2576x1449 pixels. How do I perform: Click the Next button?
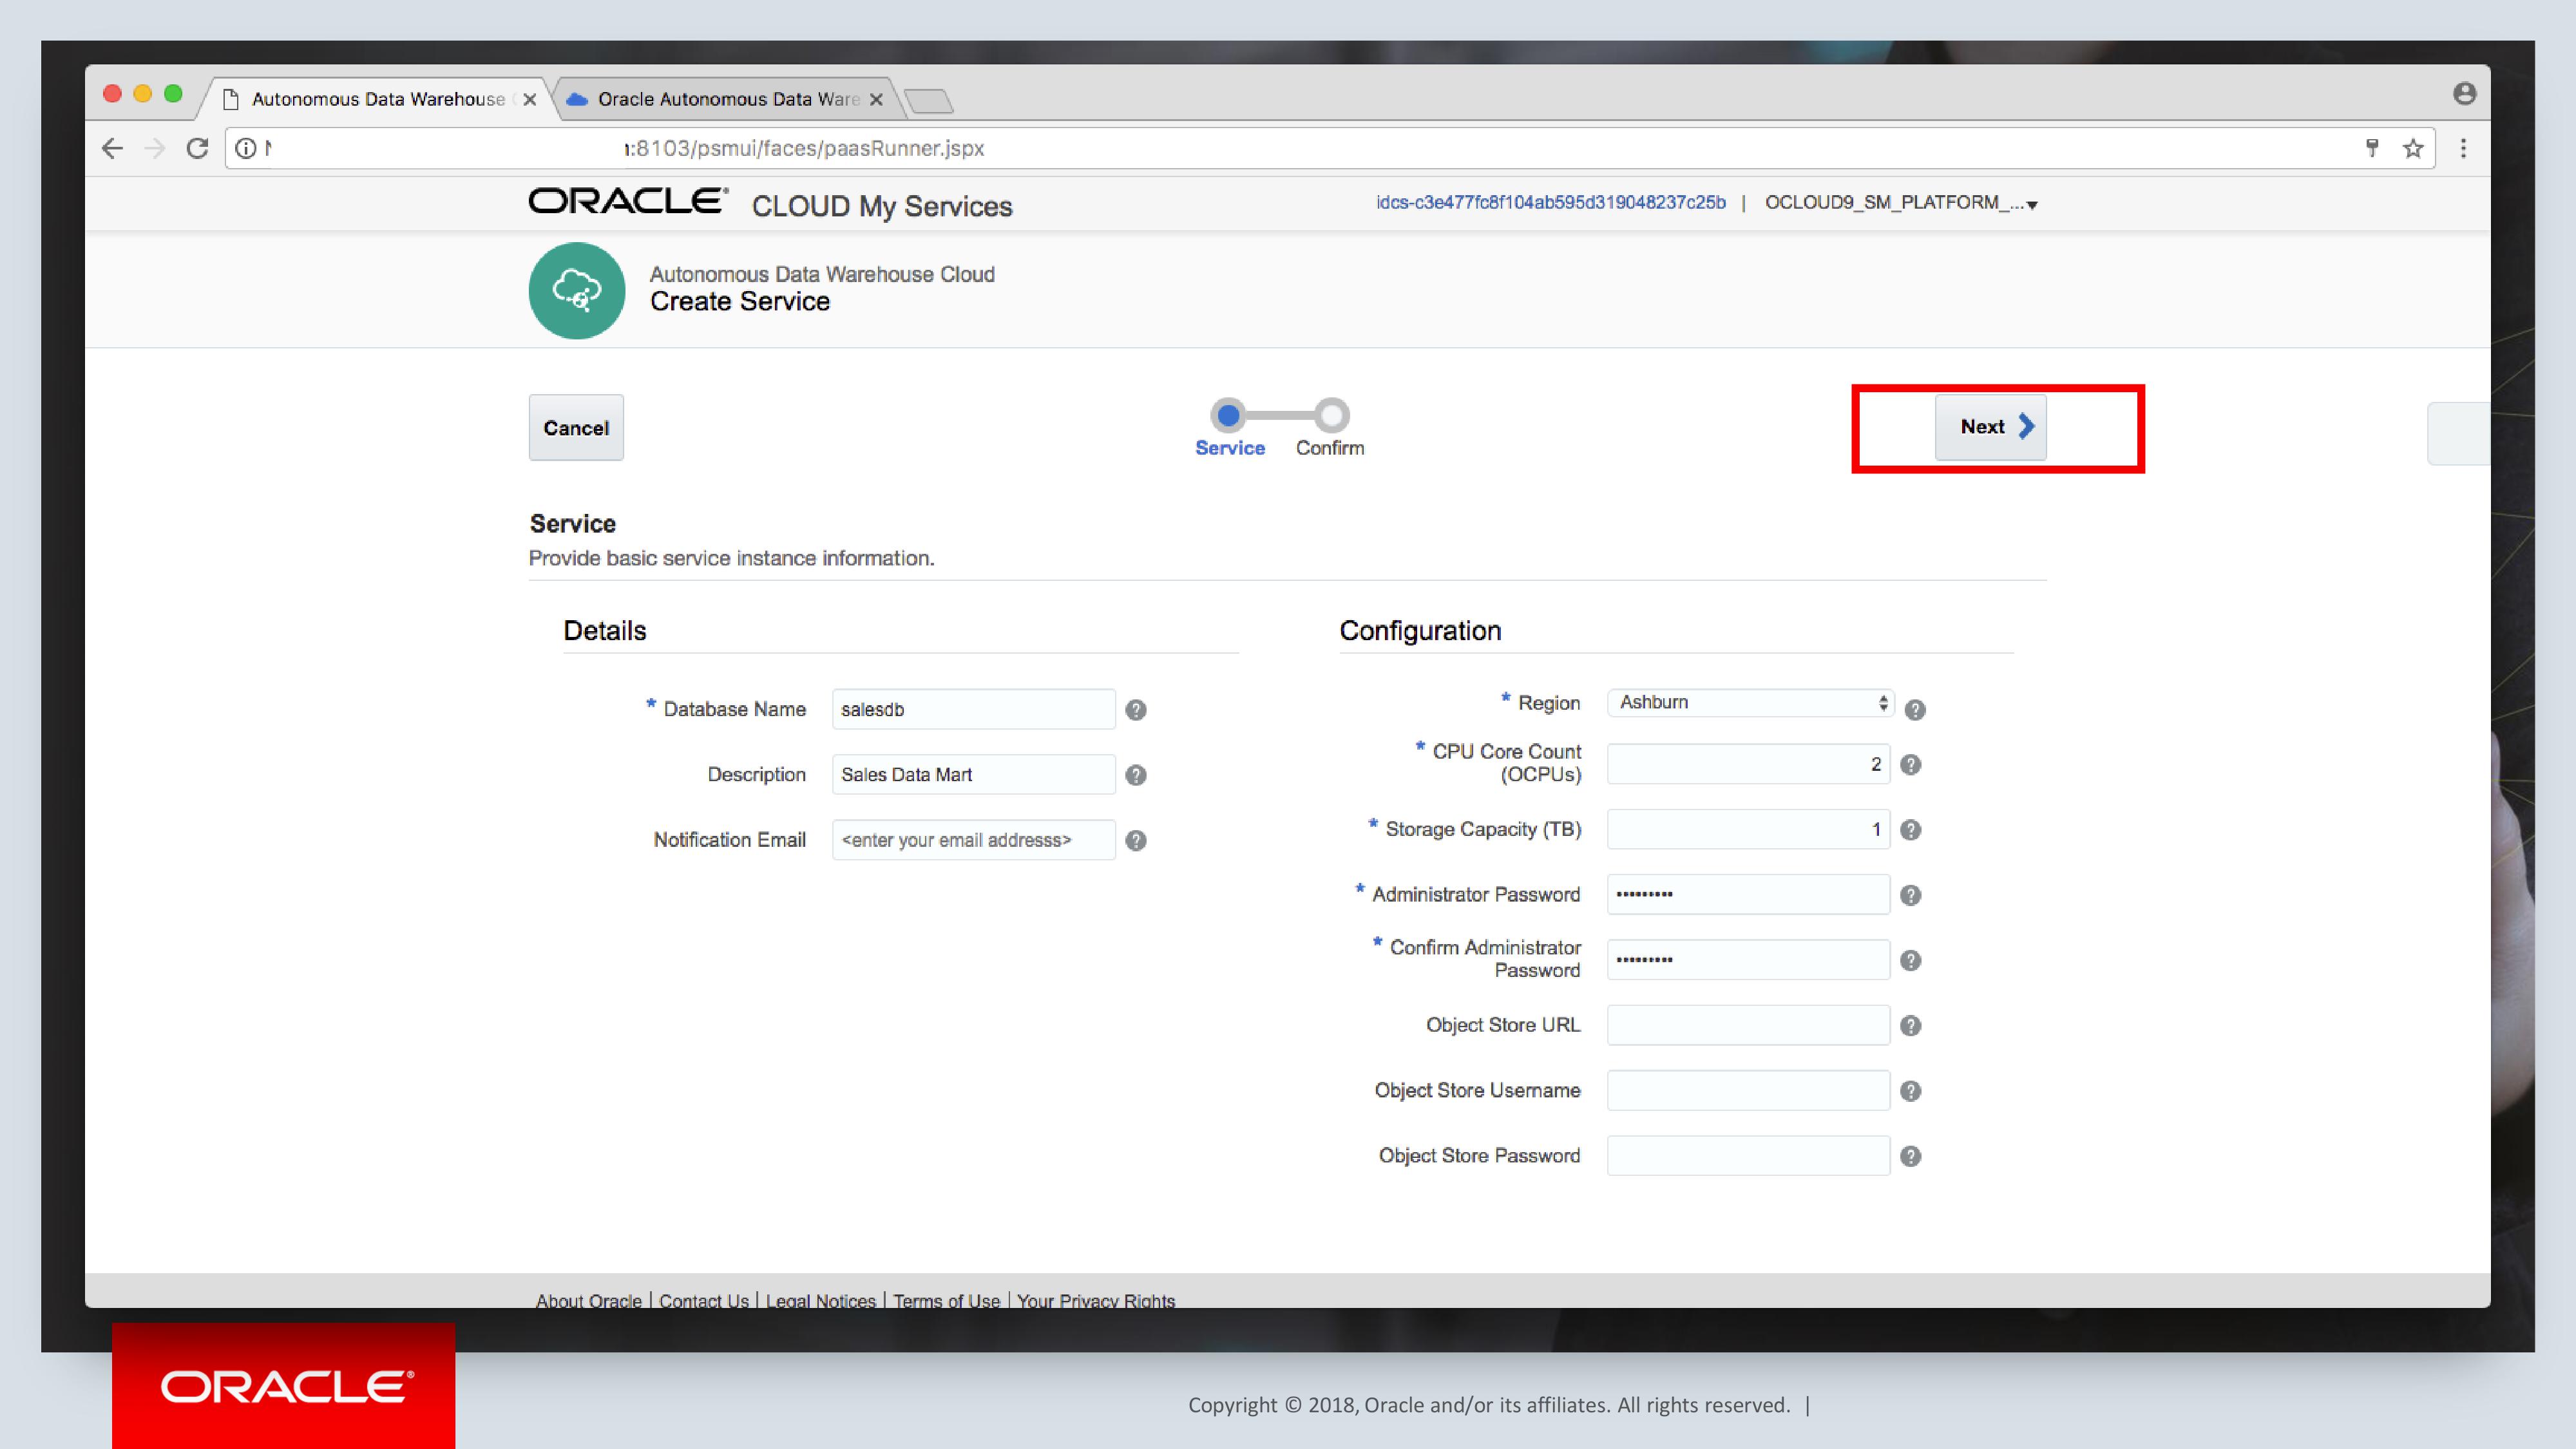pyautogui.click(x=1990, y=427)
